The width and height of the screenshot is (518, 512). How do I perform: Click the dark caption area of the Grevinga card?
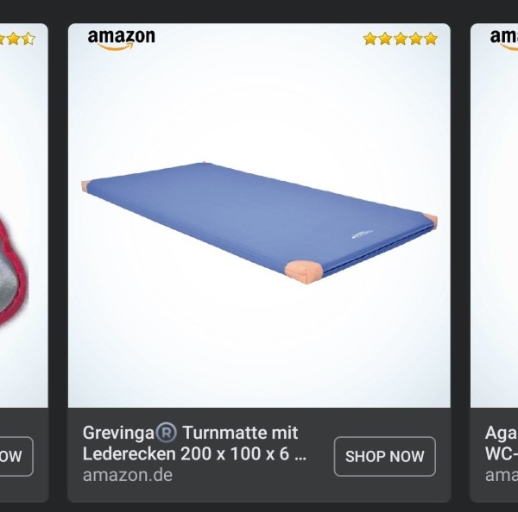click(x=259, y=454)
